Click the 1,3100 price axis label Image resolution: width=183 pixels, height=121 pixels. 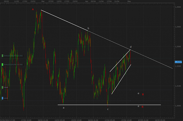(178, 86)
